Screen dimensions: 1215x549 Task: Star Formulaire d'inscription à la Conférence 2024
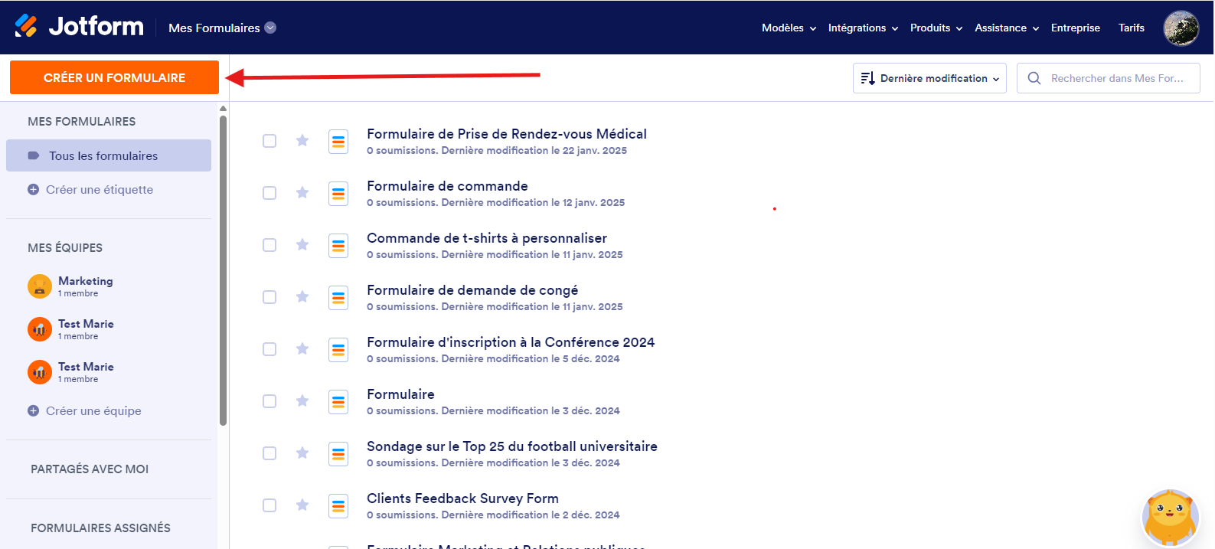(x=302, y=349)
